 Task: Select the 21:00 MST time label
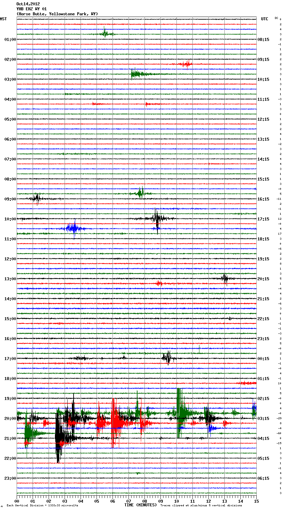tap(10, 439)
